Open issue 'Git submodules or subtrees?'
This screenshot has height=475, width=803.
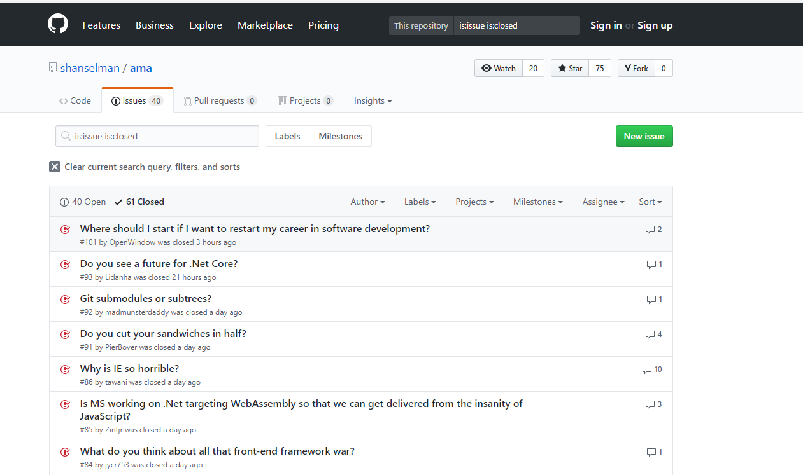pyautogui.click(x=145, y=299)
